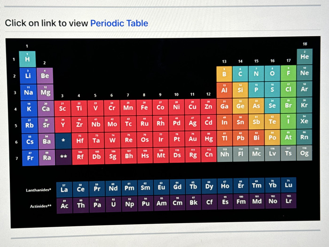
Task: Click the Nihonium (Nh) cell
Action: [x=225, y=154]
